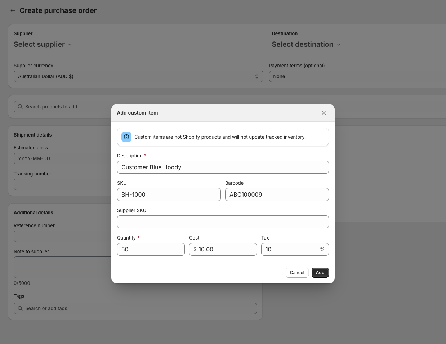Click the empty Supplier SKU field
This screenshot has height=344, width=446.
pos(223,222)
